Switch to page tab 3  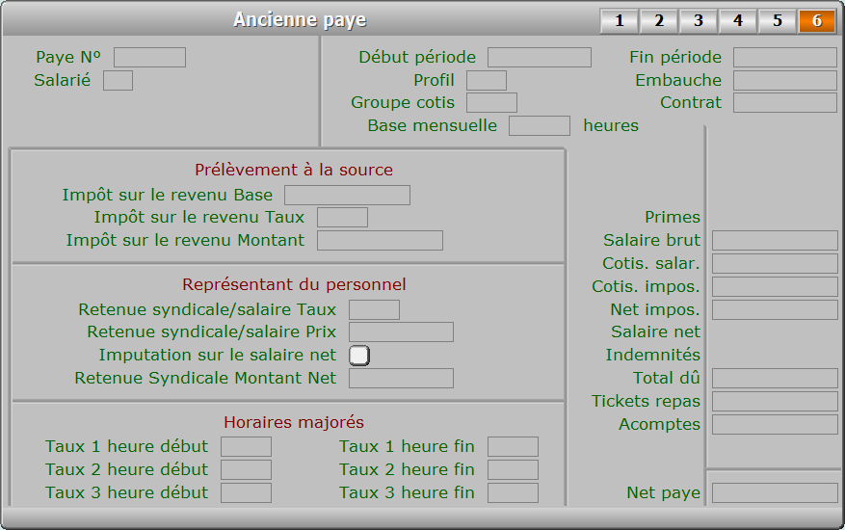coord(699,20)
